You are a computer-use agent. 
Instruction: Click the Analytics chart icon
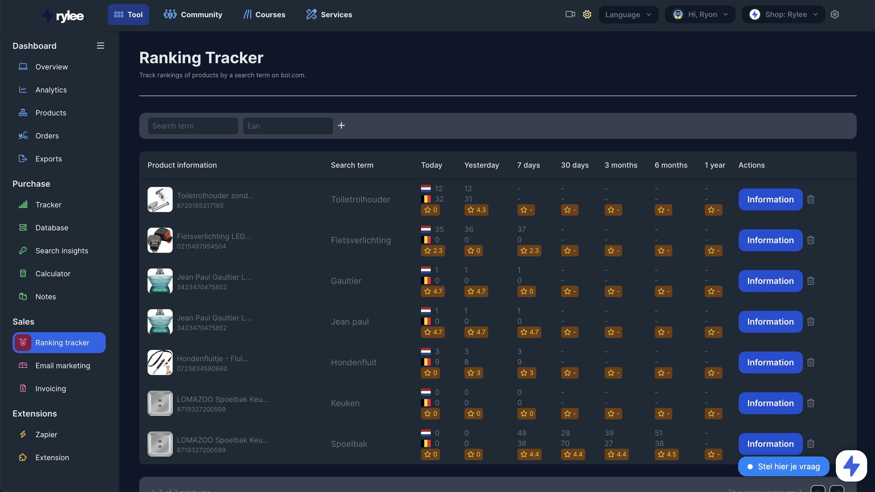(x=23, y=90)
